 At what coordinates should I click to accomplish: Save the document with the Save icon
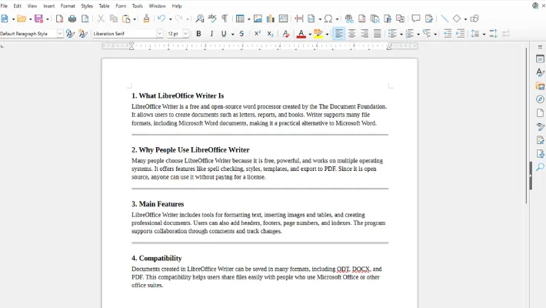(38, 18)
